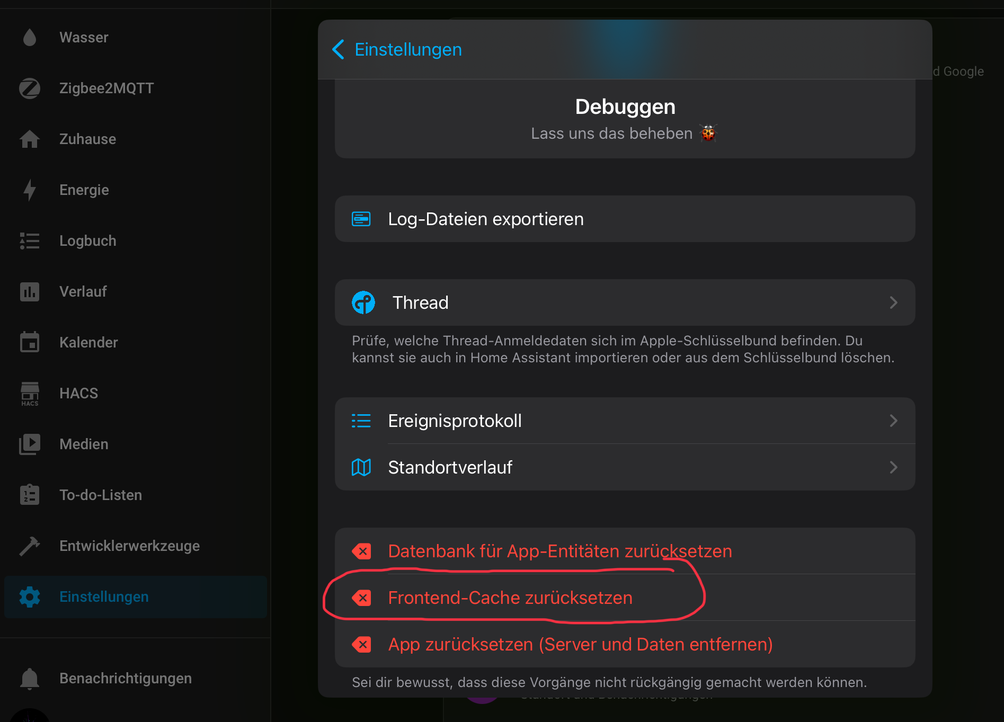Select Datenbank für App-Entitäten zurücksetzen
Image resolution: width=1004 pixels, height=722 pixels.
pos(625,551)
